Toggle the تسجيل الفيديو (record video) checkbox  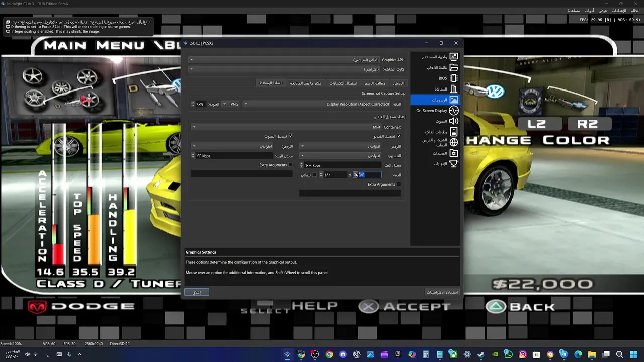[399, 136]
